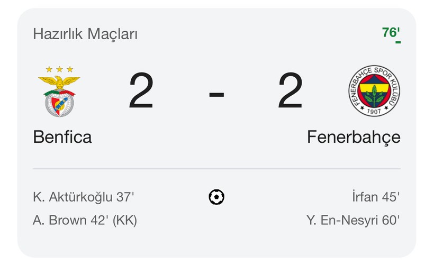Screen dimensions: 434x264
Task: Select scorer K. Aktürkoğlu 37'
Action: pyautogui.click(x=83, y=197)
